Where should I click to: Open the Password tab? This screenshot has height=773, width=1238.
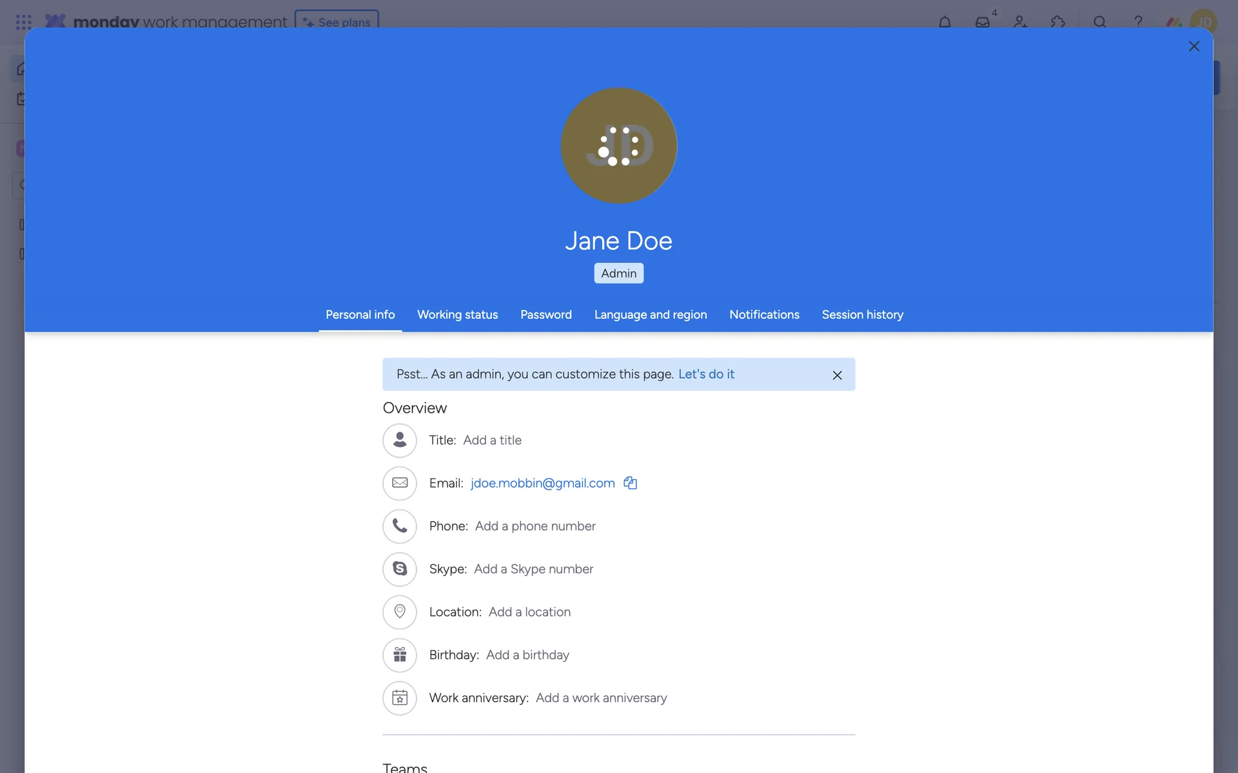(x=545, y=314)
